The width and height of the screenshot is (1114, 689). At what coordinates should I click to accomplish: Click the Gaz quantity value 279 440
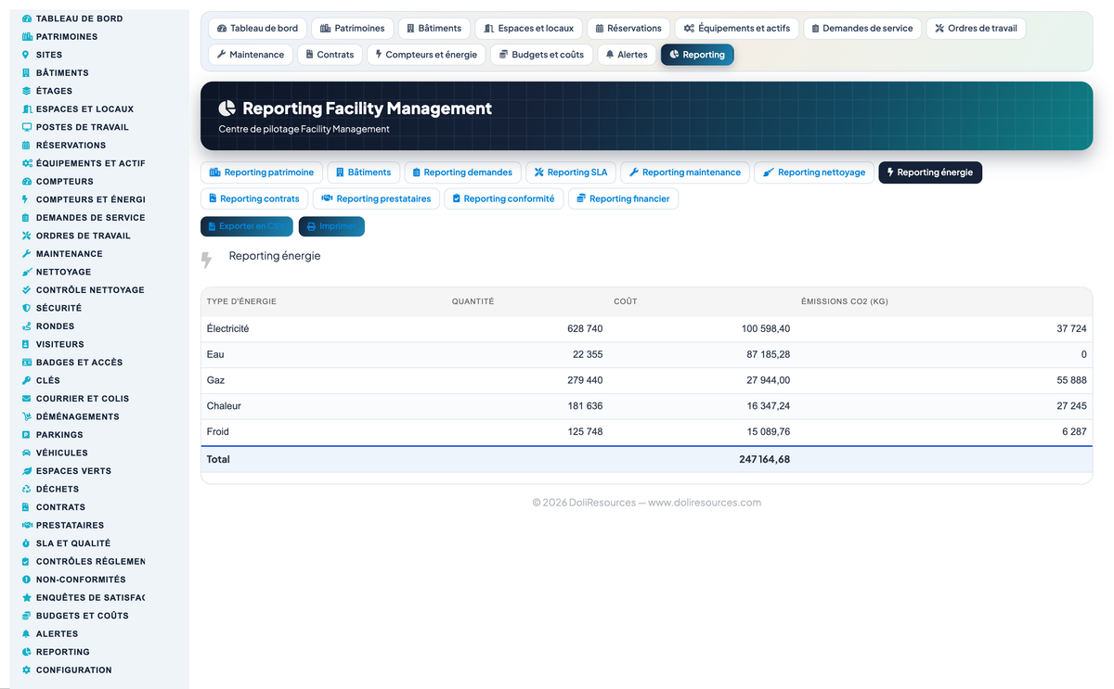pyautogui.click(x=585, y=380)
